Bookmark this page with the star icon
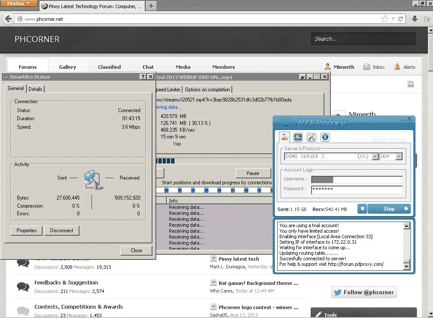Screen dimensions: 433x318 pos(385,19)
